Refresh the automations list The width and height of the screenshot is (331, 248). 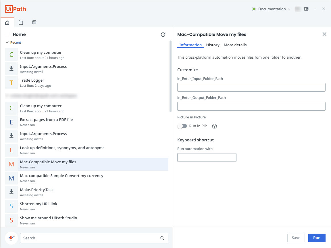(x=163, y=34)
